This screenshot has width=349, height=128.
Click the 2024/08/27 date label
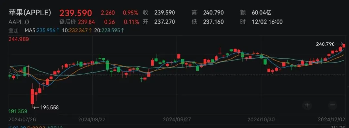92,120
